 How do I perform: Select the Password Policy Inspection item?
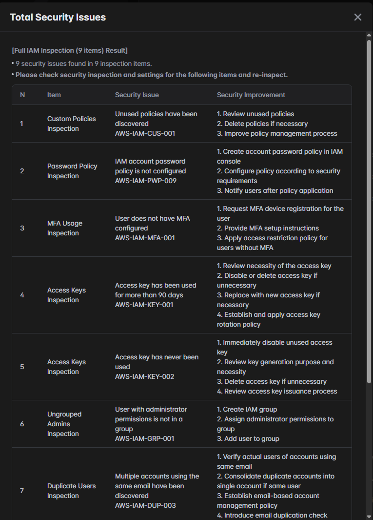coord(72,171)
